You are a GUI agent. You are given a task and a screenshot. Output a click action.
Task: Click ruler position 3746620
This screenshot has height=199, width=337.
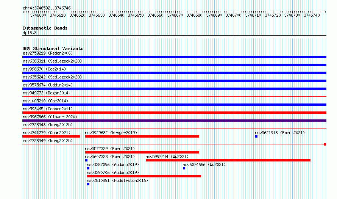tap(77, 15)
